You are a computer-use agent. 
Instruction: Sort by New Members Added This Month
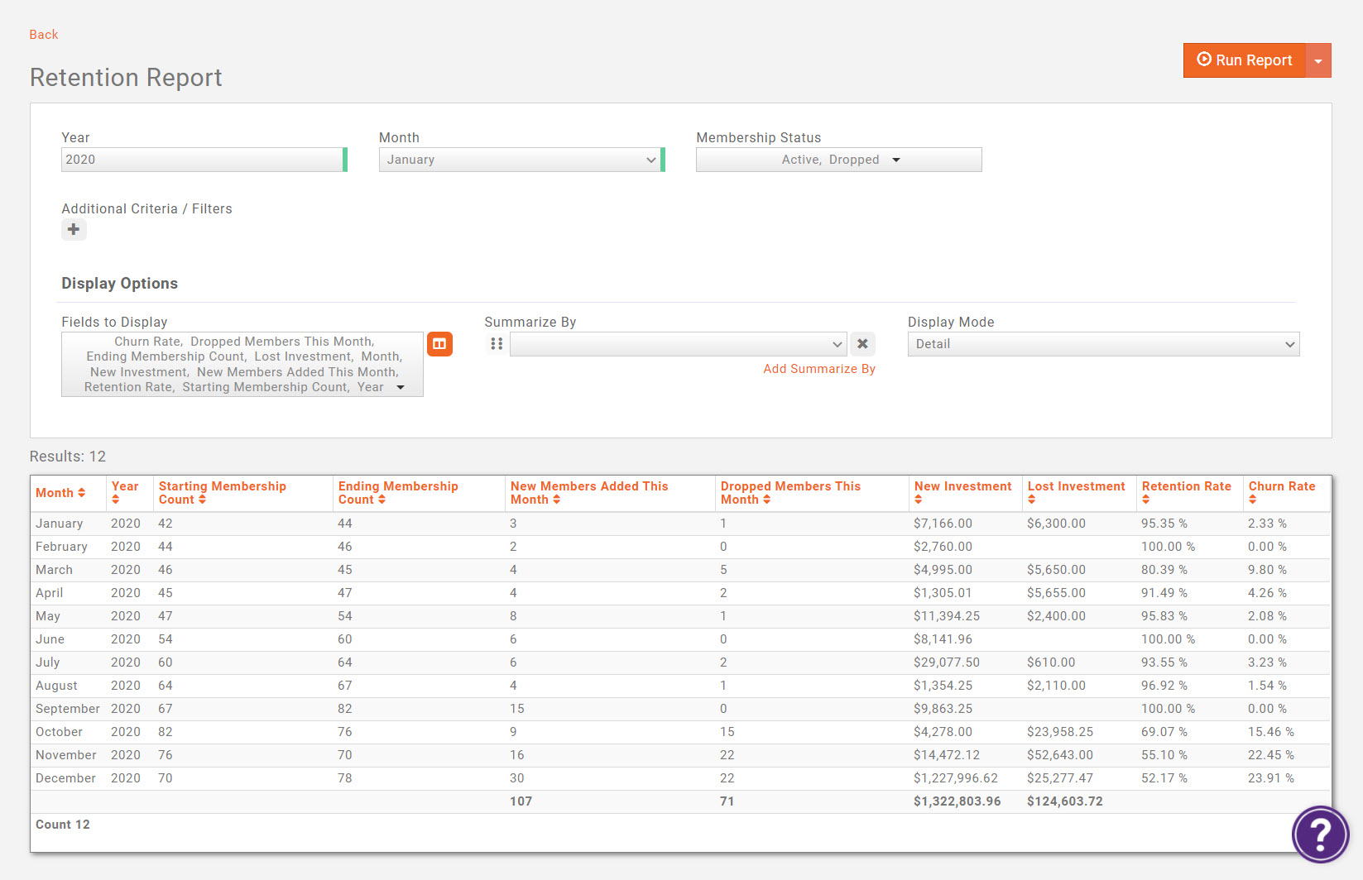point(556,500)
